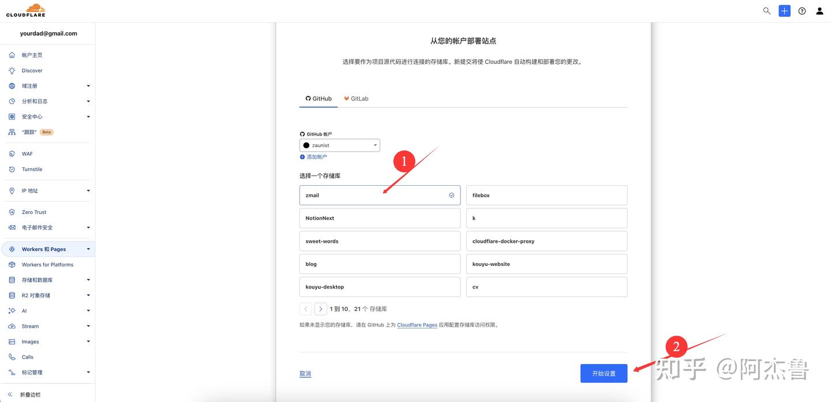The height and width of the screenshot is (402, 831).
Task: Select the NotionNext repository
Action: pos(380,217)
